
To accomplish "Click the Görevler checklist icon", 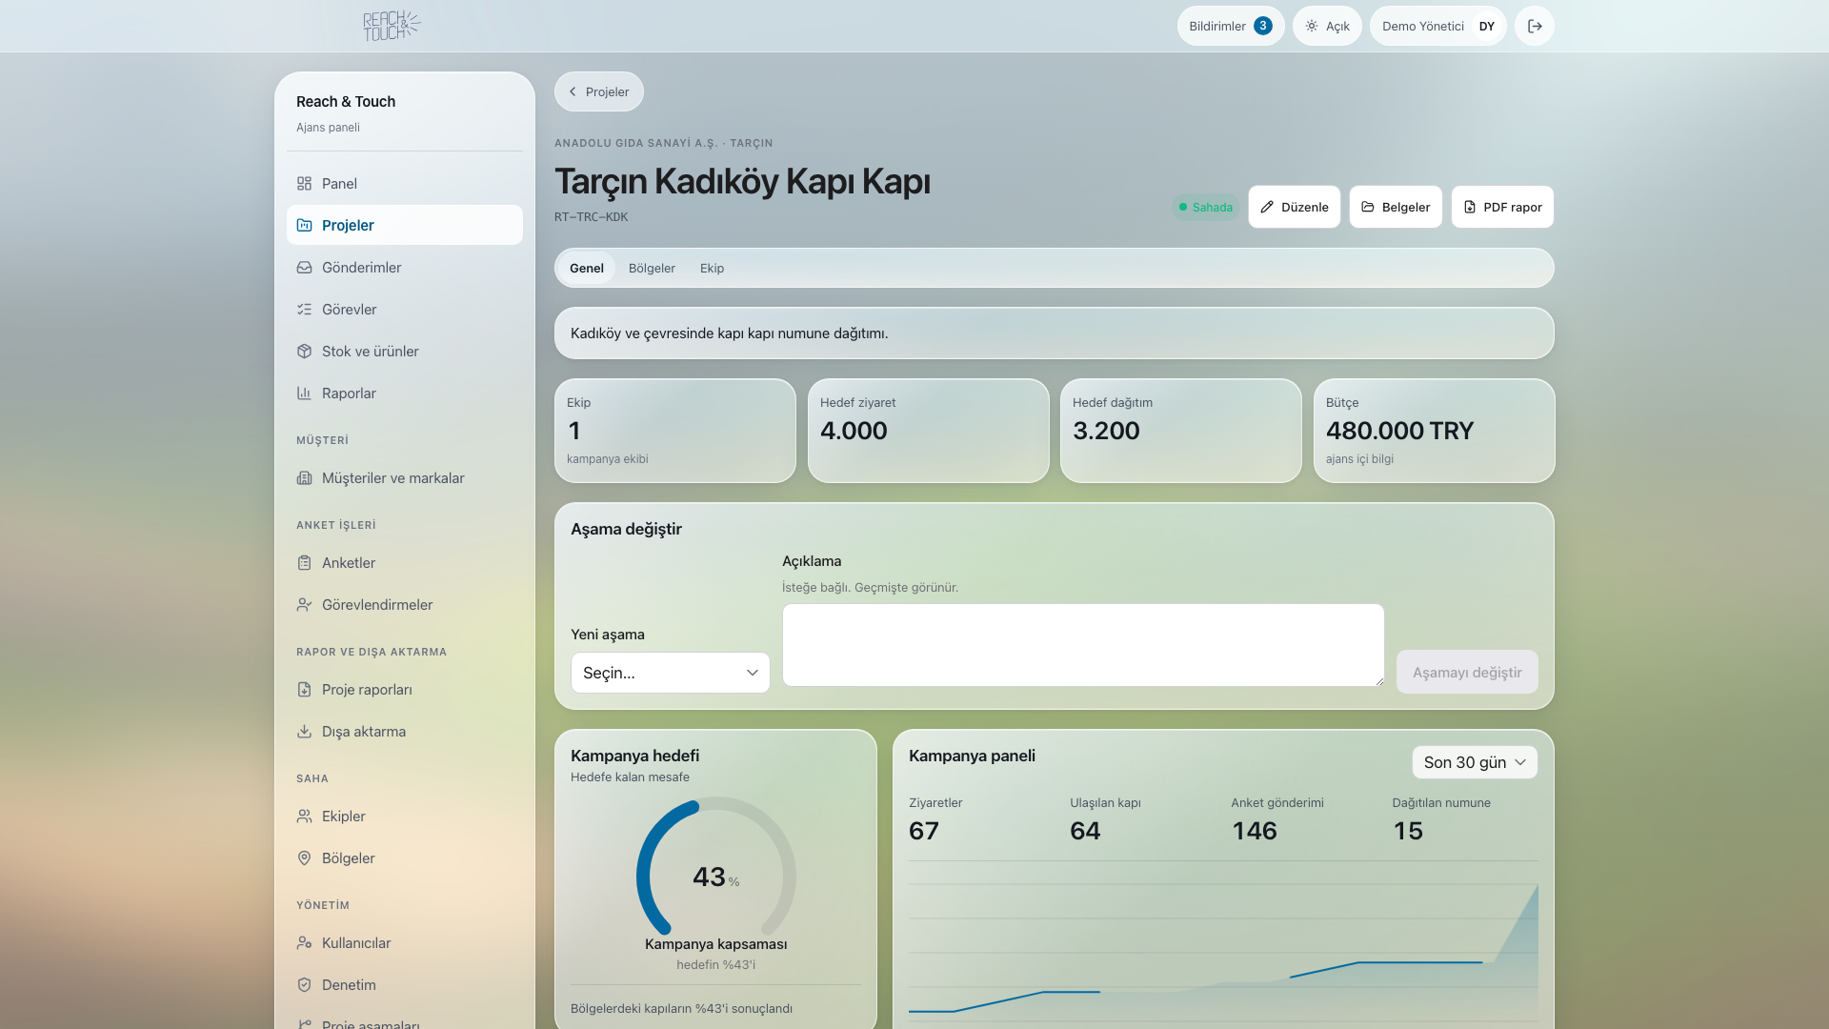I will (304, 309).
